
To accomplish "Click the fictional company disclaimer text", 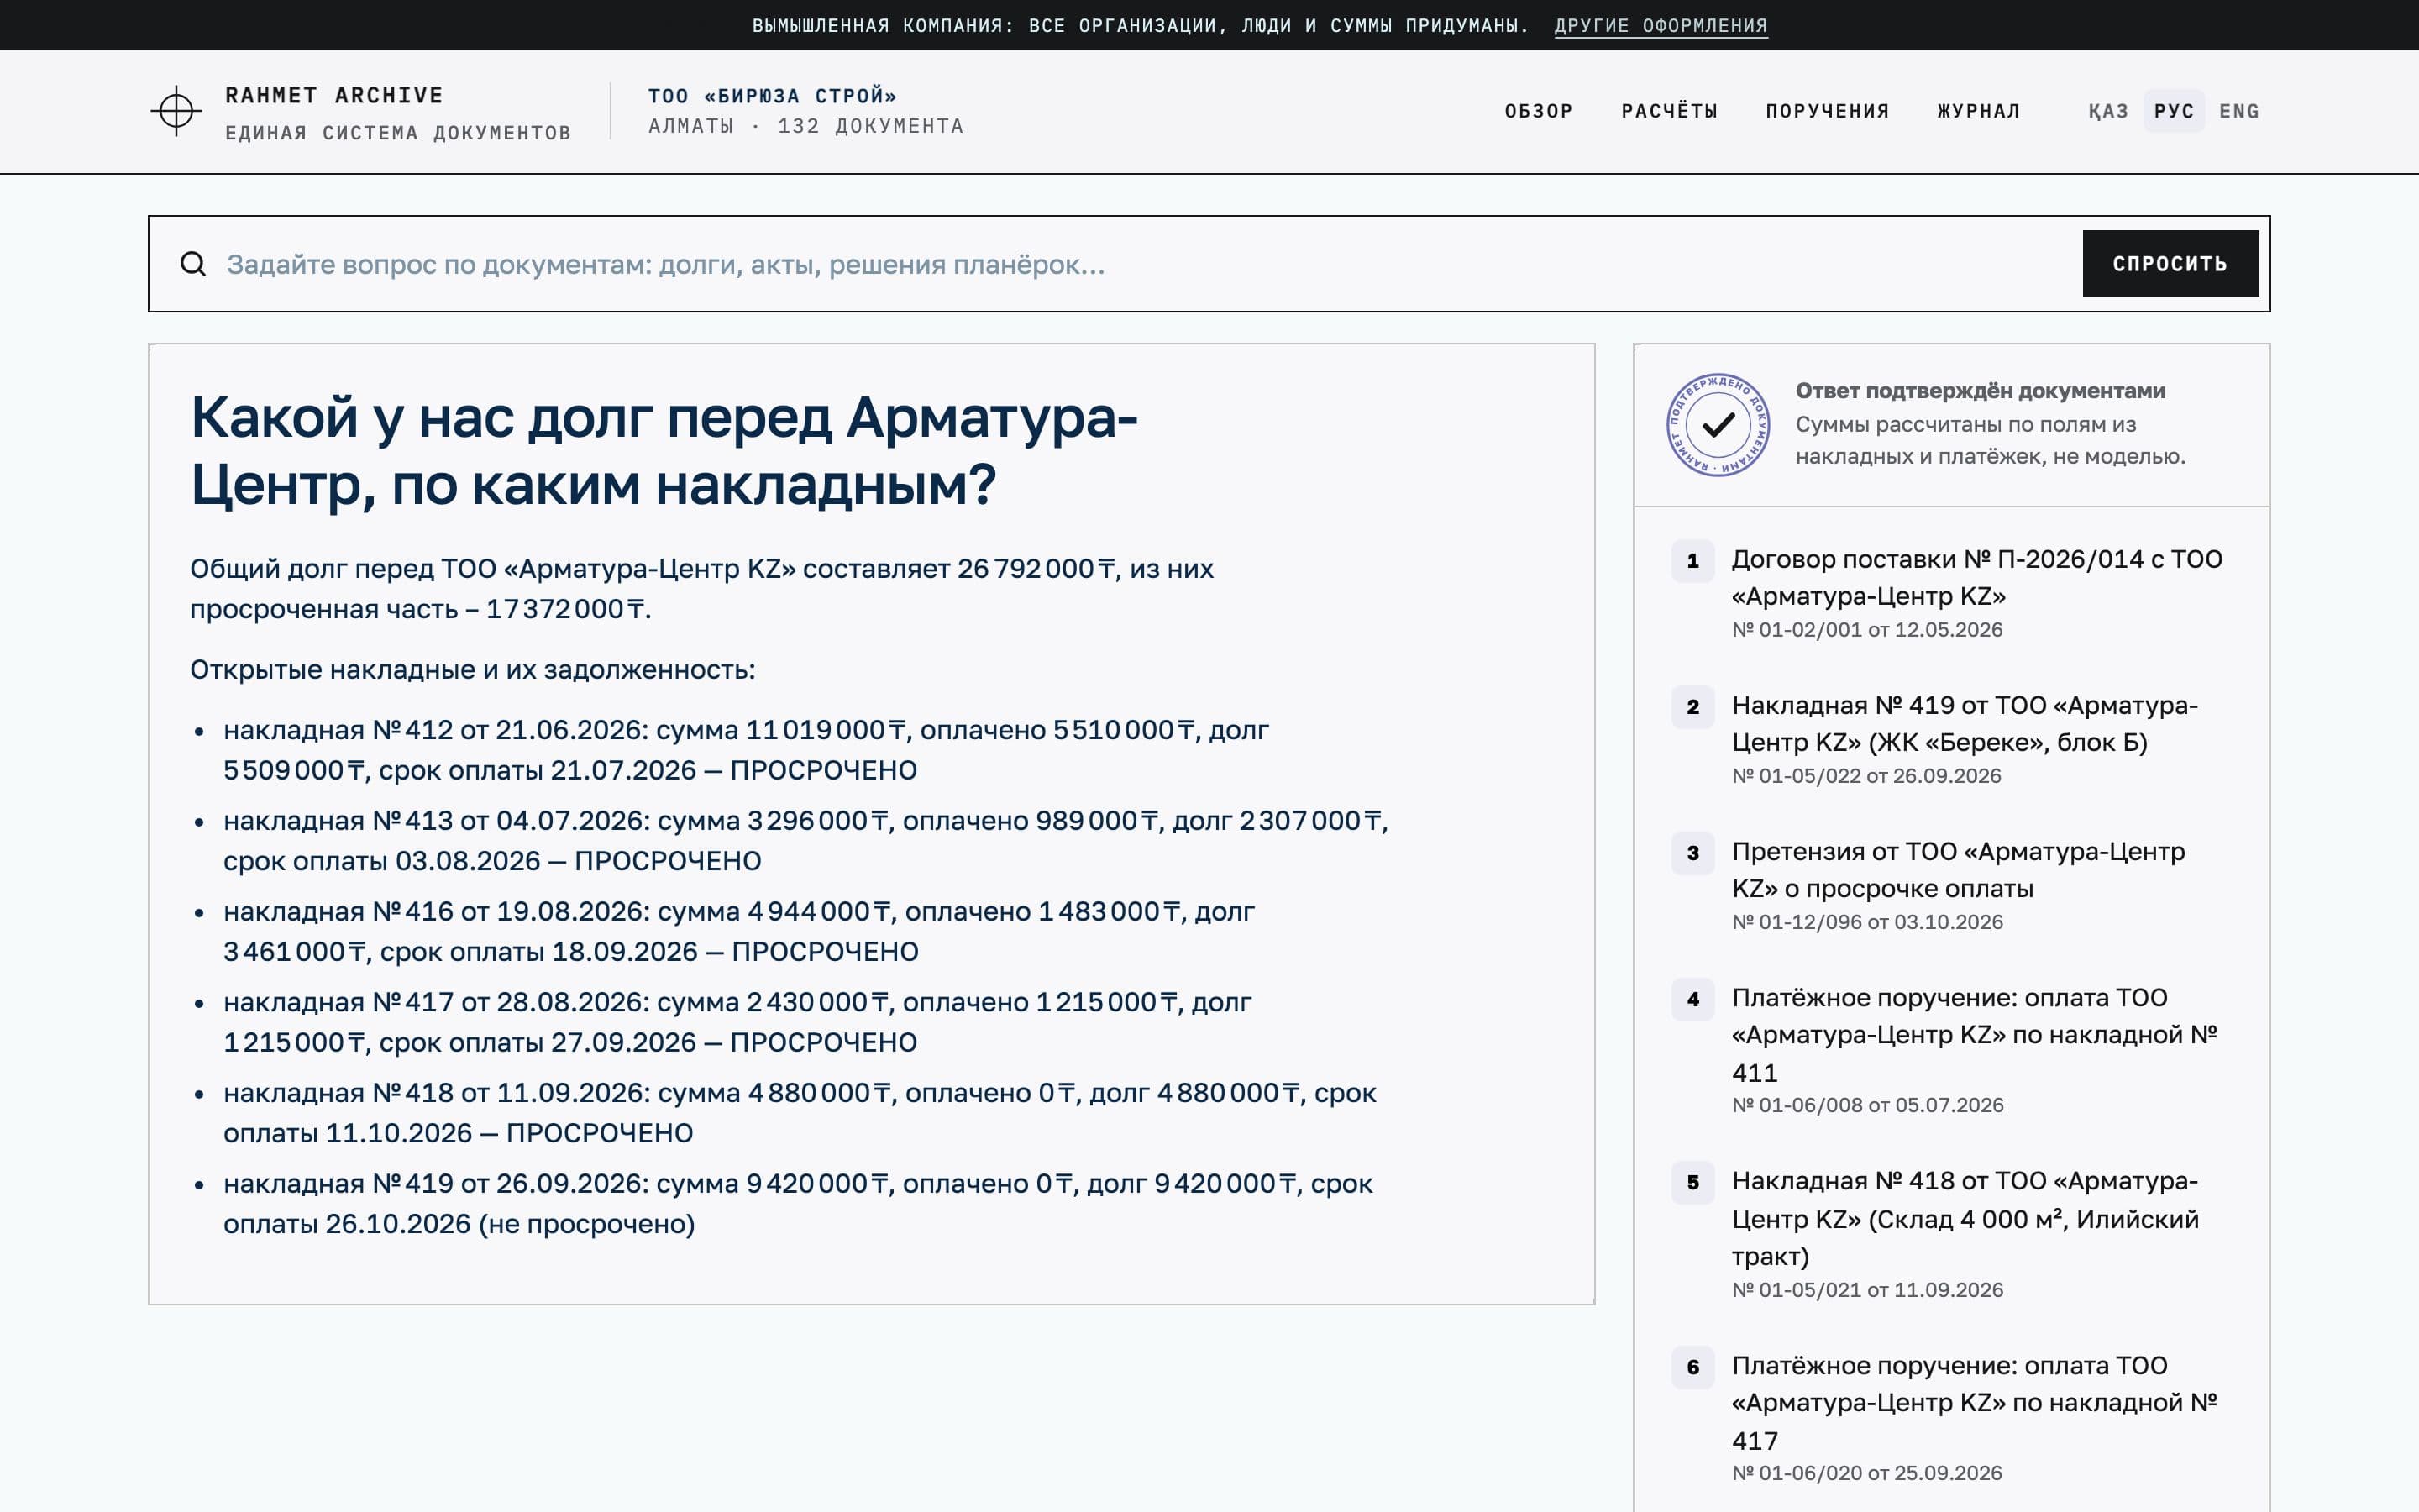I will click(1140, 25).
